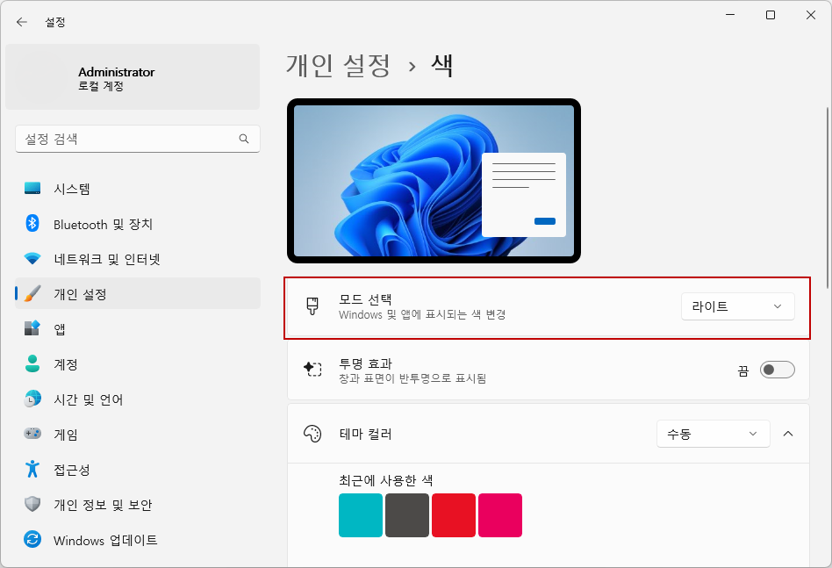Click the 네트워크 Wi-Fi icon
This screenshot has width=832, height=568.
click(32, 258)
